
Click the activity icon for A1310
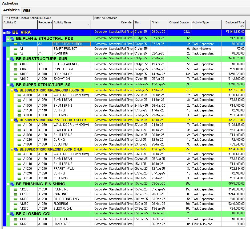pos(15,219)
